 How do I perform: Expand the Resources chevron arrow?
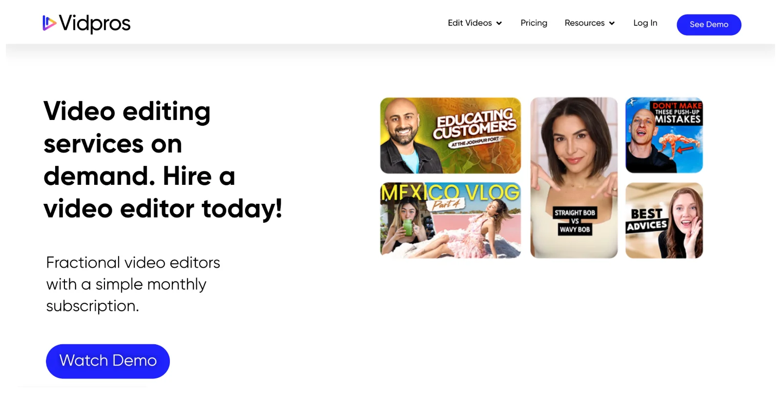point(612,23)
